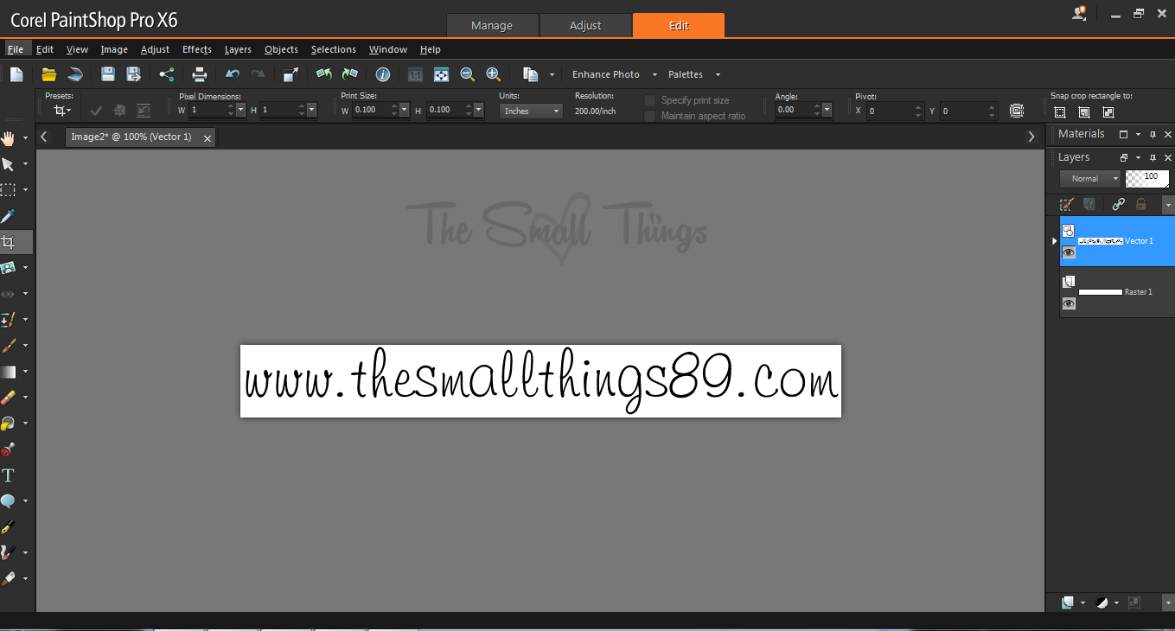Select the Pan tool
Image resolution: width=1175 pixels, height=631 pixels.
click(x=10, y=137)
